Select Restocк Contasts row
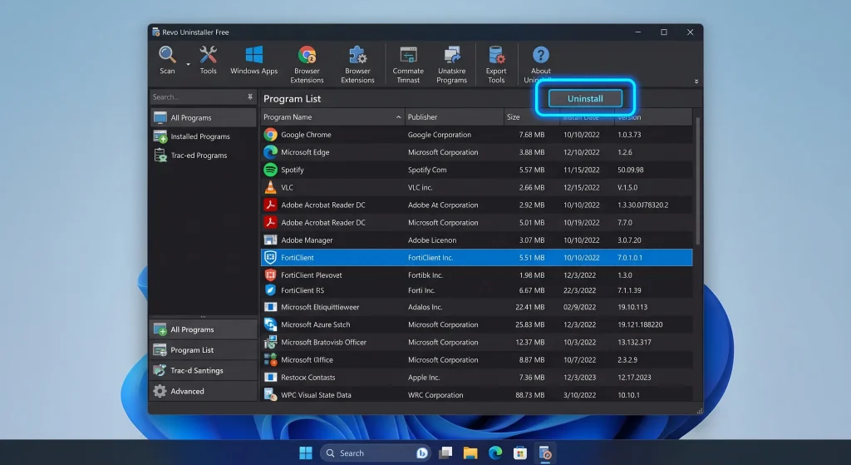The image size is (851, 465). point(476,377)
